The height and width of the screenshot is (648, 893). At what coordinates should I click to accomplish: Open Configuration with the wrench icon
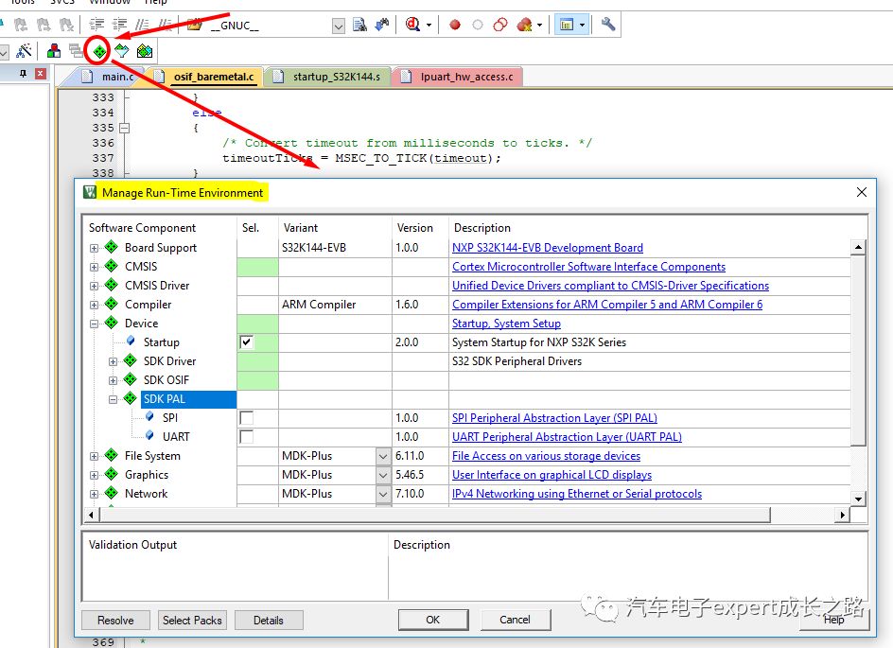click(x=607, y=25)
